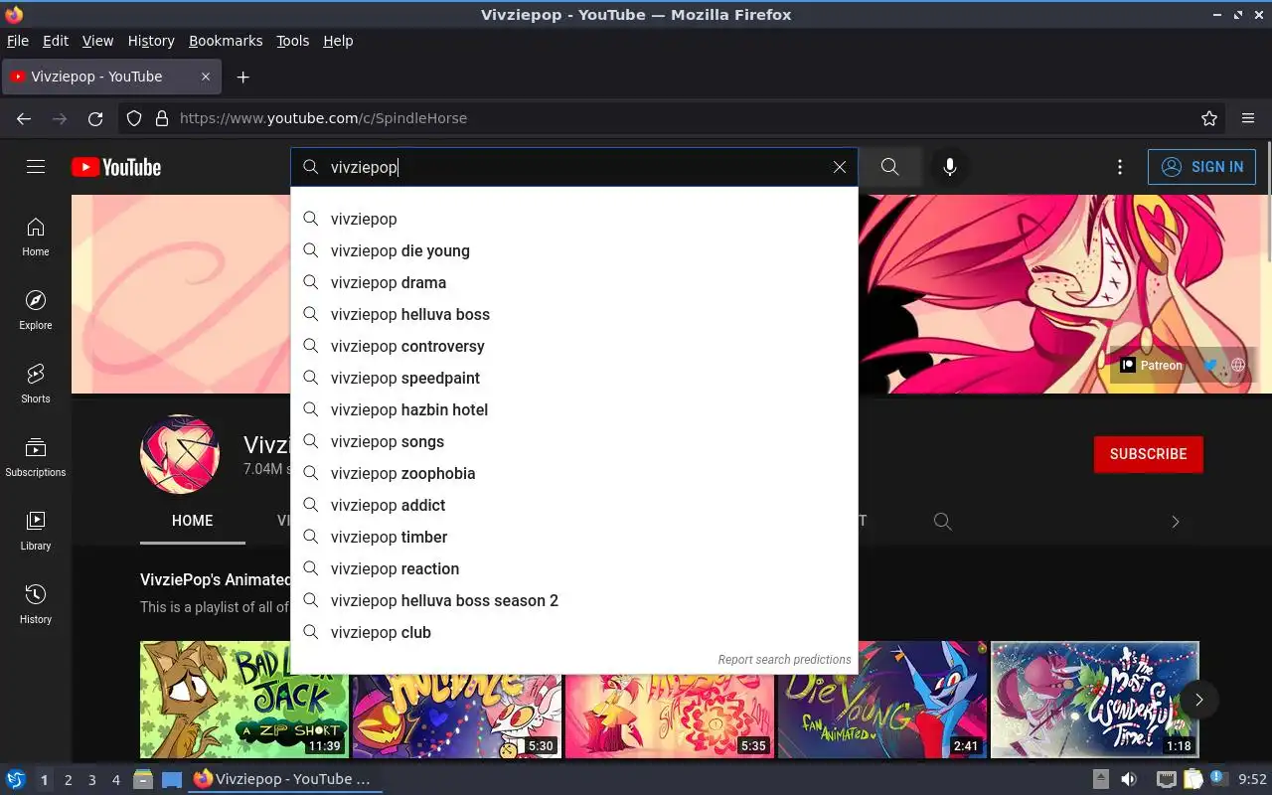This screenshot has width=1272, height=795.
Task: Start voice search with the microphone
Action: click(950, 167)
